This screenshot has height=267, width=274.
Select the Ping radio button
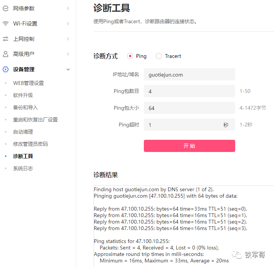tap(130, 56)
